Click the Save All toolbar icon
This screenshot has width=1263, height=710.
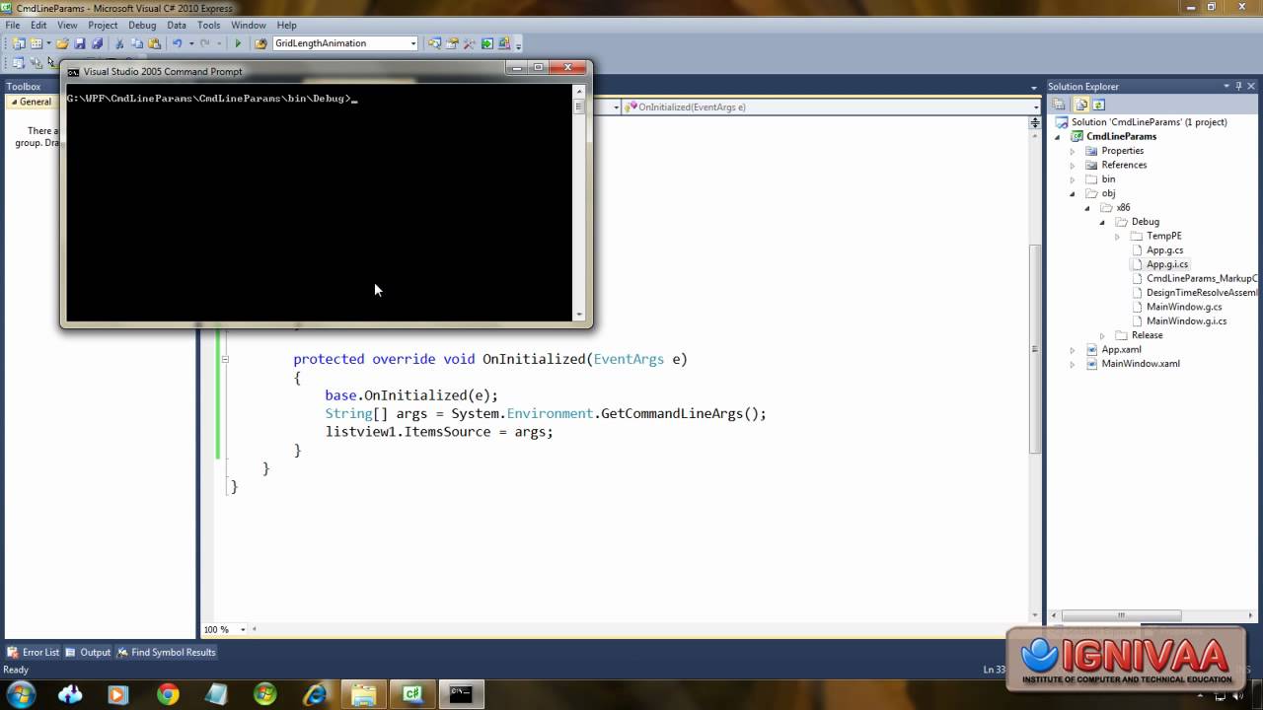(x=97, y=43)
